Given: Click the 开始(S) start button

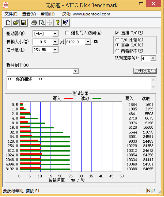Looking at the screenshot, I should coord(145,71).
